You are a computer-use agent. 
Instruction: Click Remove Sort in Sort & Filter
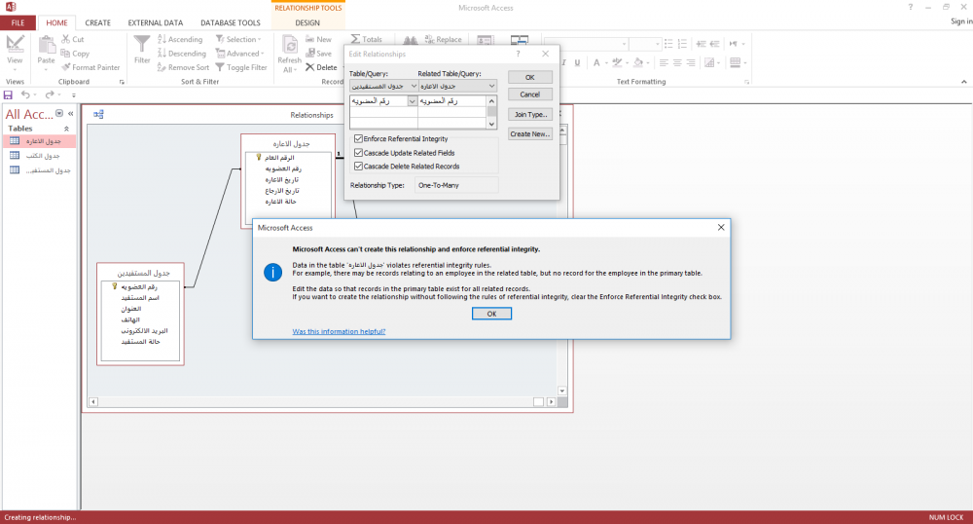pyautogui.click(x=184, y=67)
